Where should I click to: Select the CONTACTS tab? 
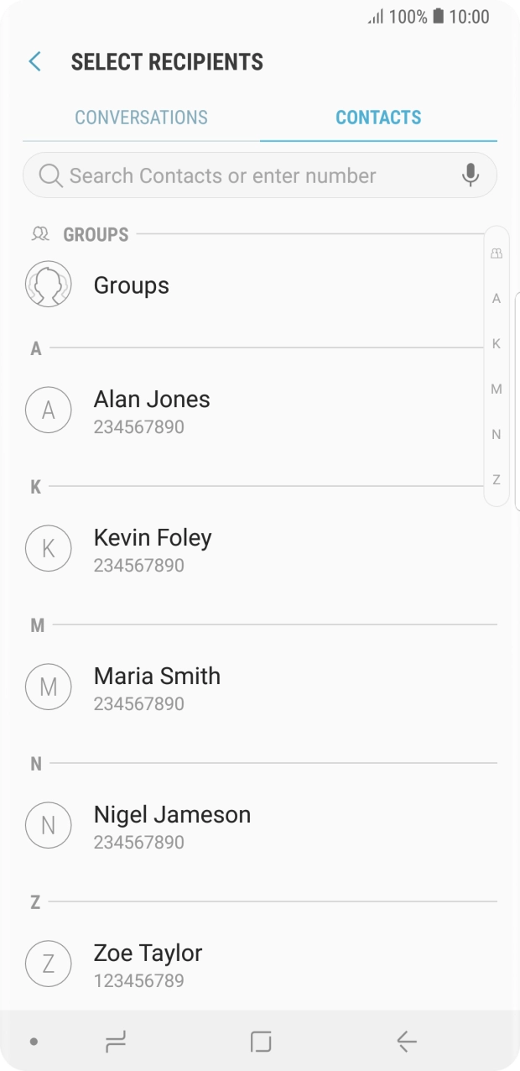tap(378, 118)
